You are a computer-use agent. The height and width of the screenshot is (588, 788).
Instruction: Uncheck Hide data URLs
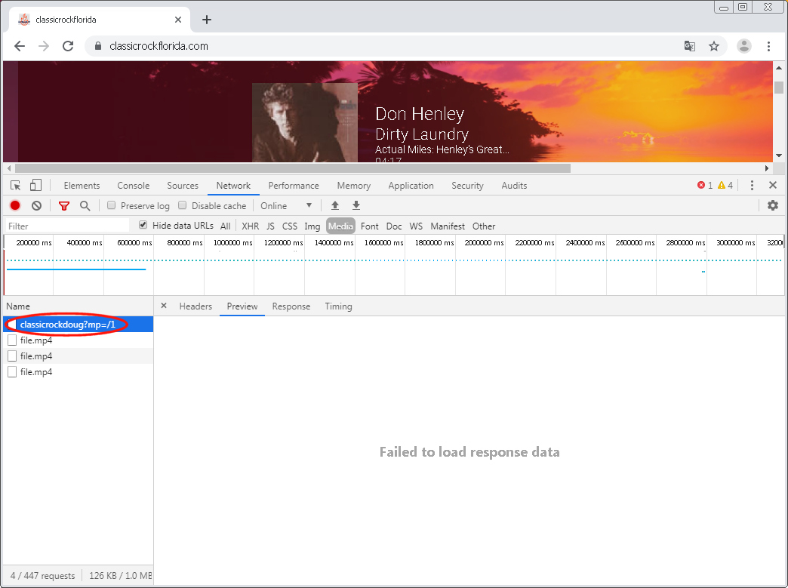[143, 225]
